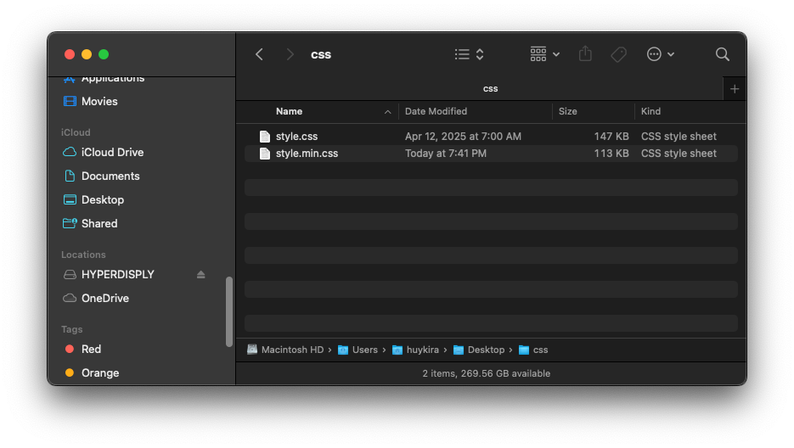794x448 pixels.
Task: Click the Share toolbar icon
Action: click(x=585, y=54)
